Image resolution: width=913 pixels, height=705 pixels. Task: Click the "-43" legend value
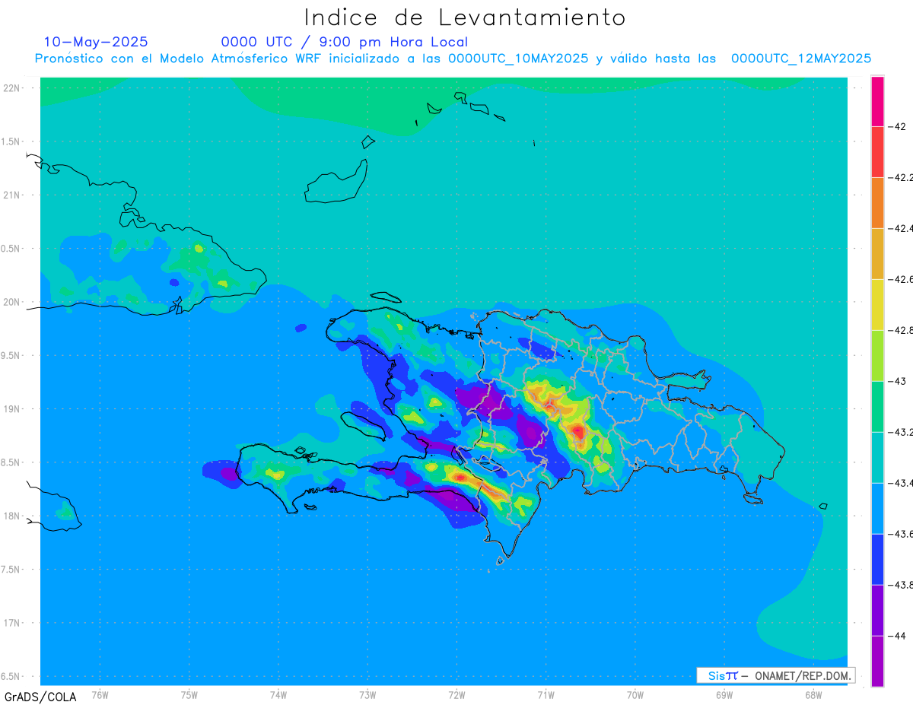898,381
